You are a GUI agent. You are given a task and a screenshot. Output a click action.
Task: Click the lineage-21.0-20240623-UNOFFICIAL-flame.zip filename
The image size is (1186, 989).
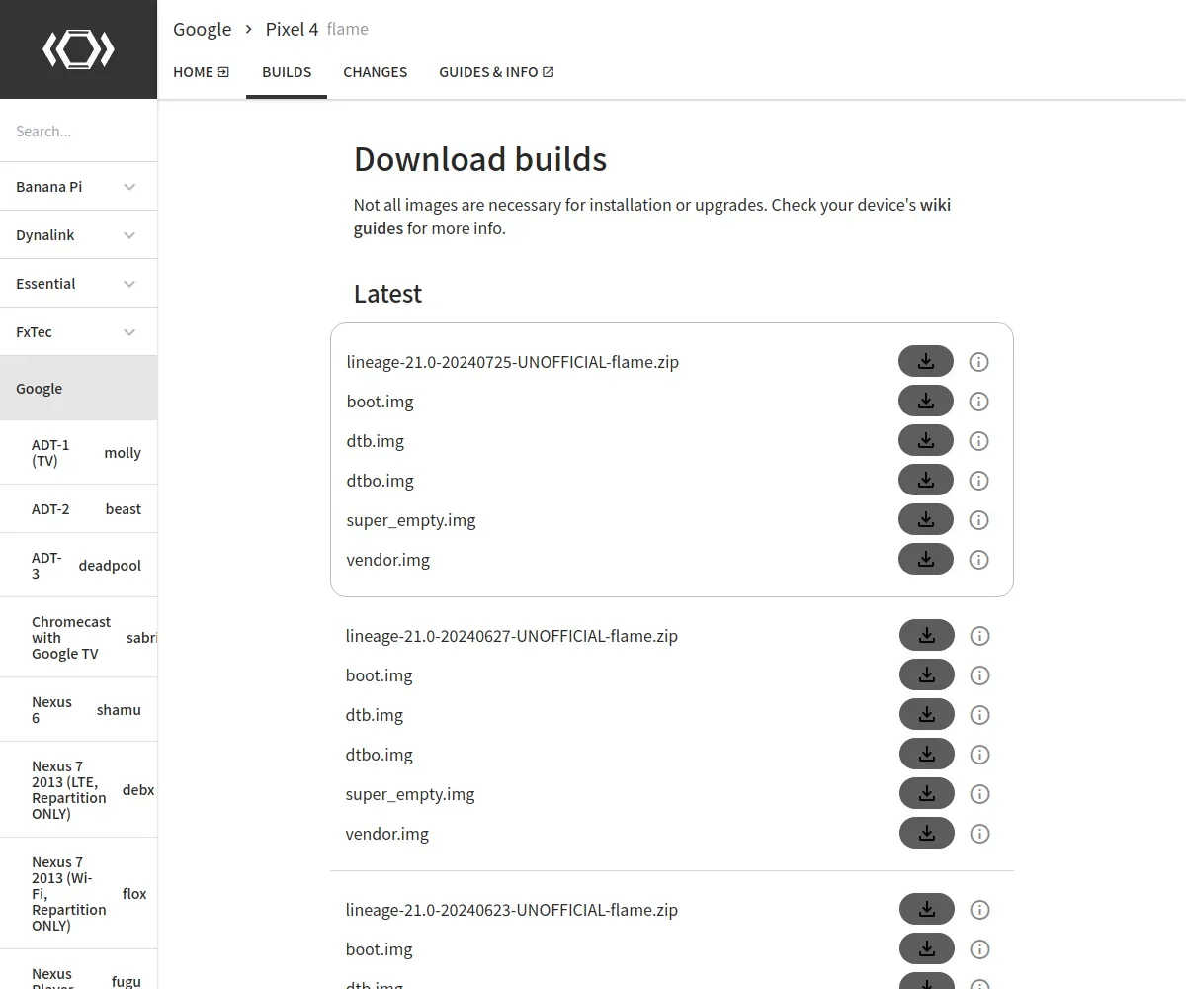point(512,910)
